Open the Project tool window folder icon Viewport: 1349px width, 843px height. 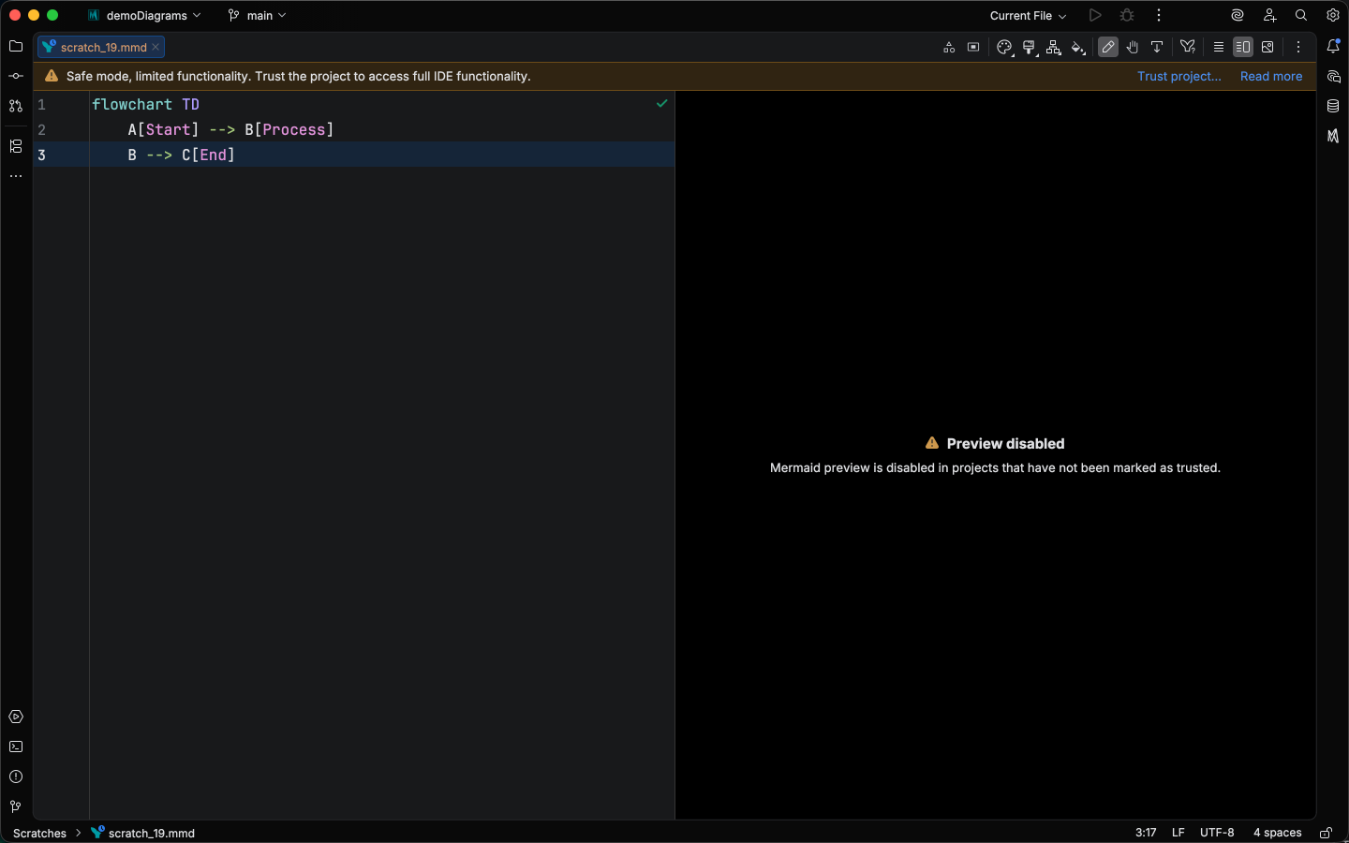tap(15, 46)
